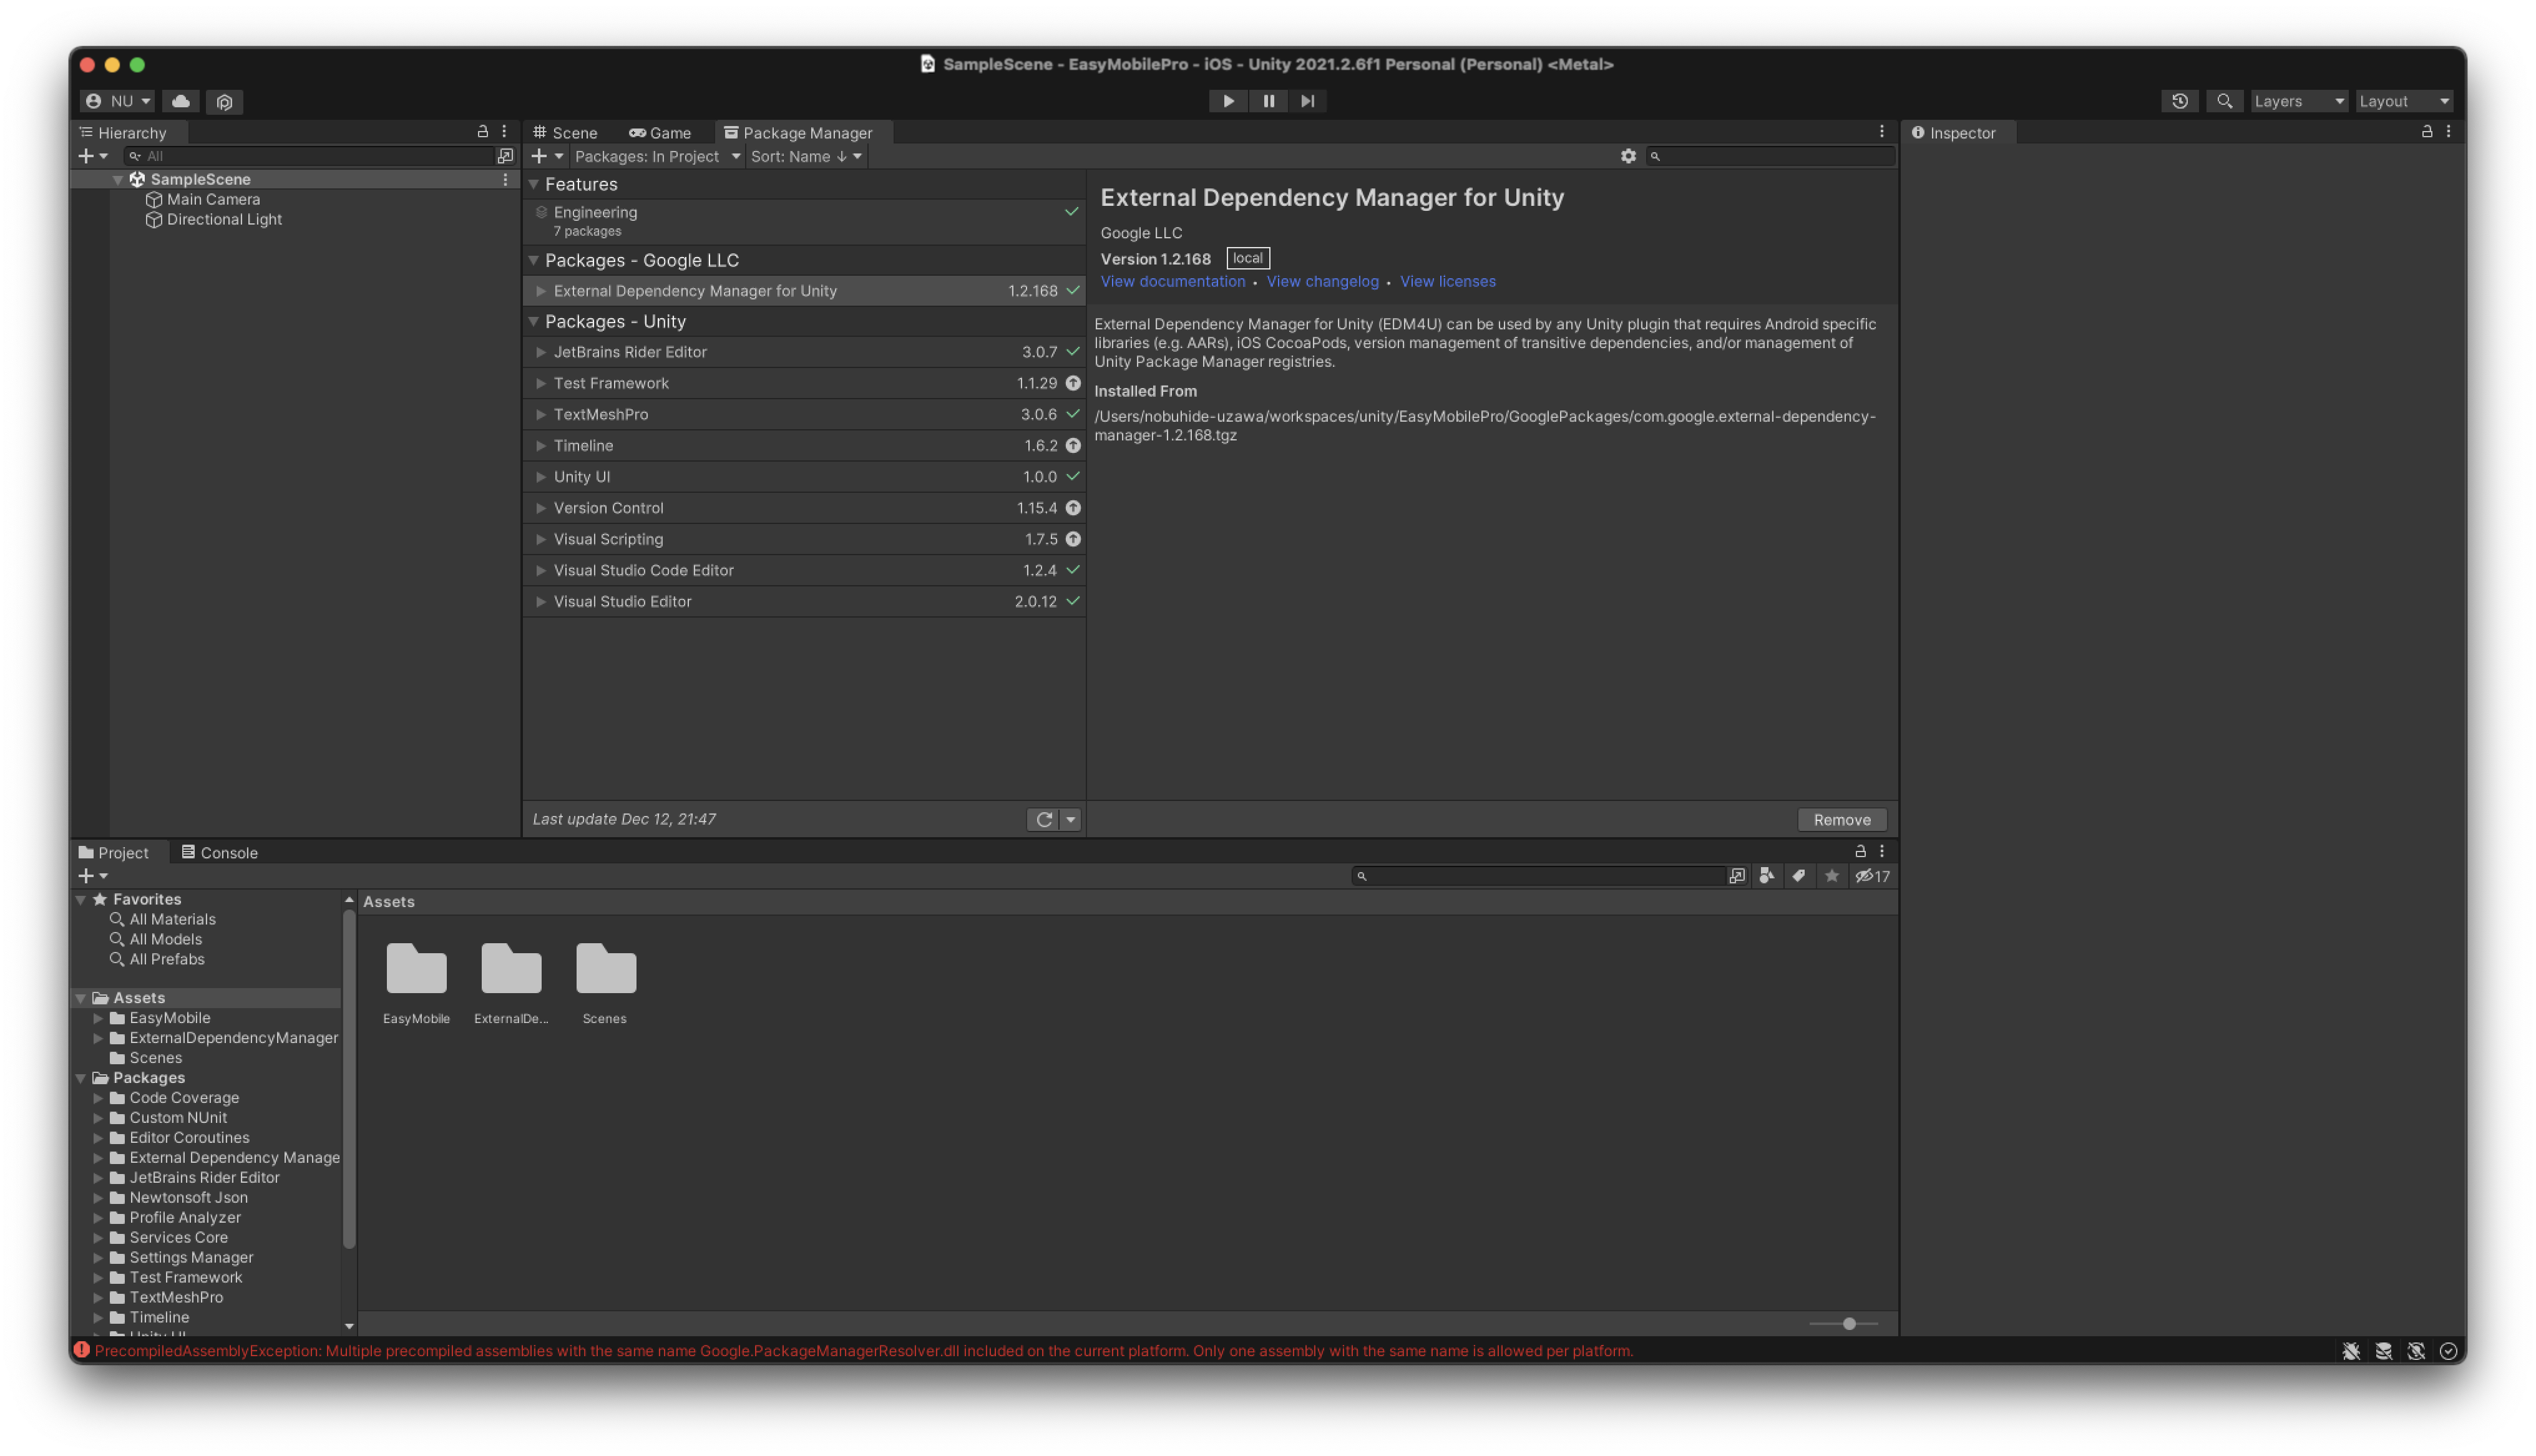Click the Remove package button
This screenshot has width=2536, height=1456.
(1841, 819)
